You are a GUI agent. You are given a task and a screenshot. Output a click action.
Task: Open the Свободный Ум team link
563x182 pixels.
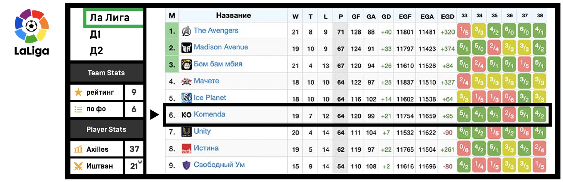coord(219,165)
